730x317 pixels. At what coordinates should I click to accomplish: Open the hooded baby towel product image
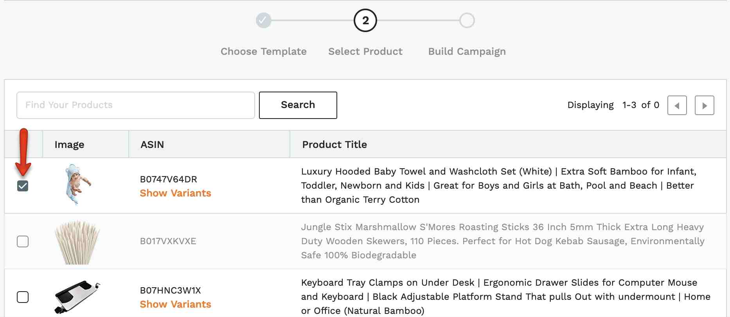[x=77, y=185]
